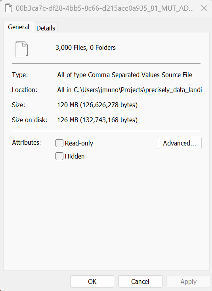This screenshot has width=212, height=291.
Task: Select the General tab
Action: (19, 27)
